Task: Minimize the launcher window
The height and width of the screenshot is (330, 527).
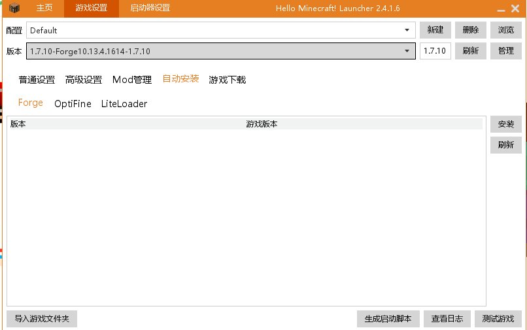Action: (501, 9)
